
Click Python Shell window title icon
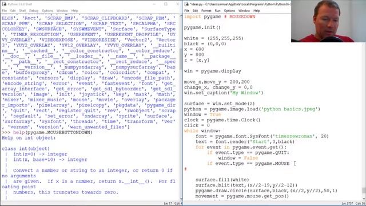(x=4, y=4)
